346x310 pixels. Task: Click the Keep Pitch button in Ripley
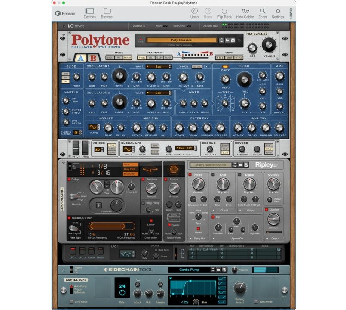tap(131, 169)
